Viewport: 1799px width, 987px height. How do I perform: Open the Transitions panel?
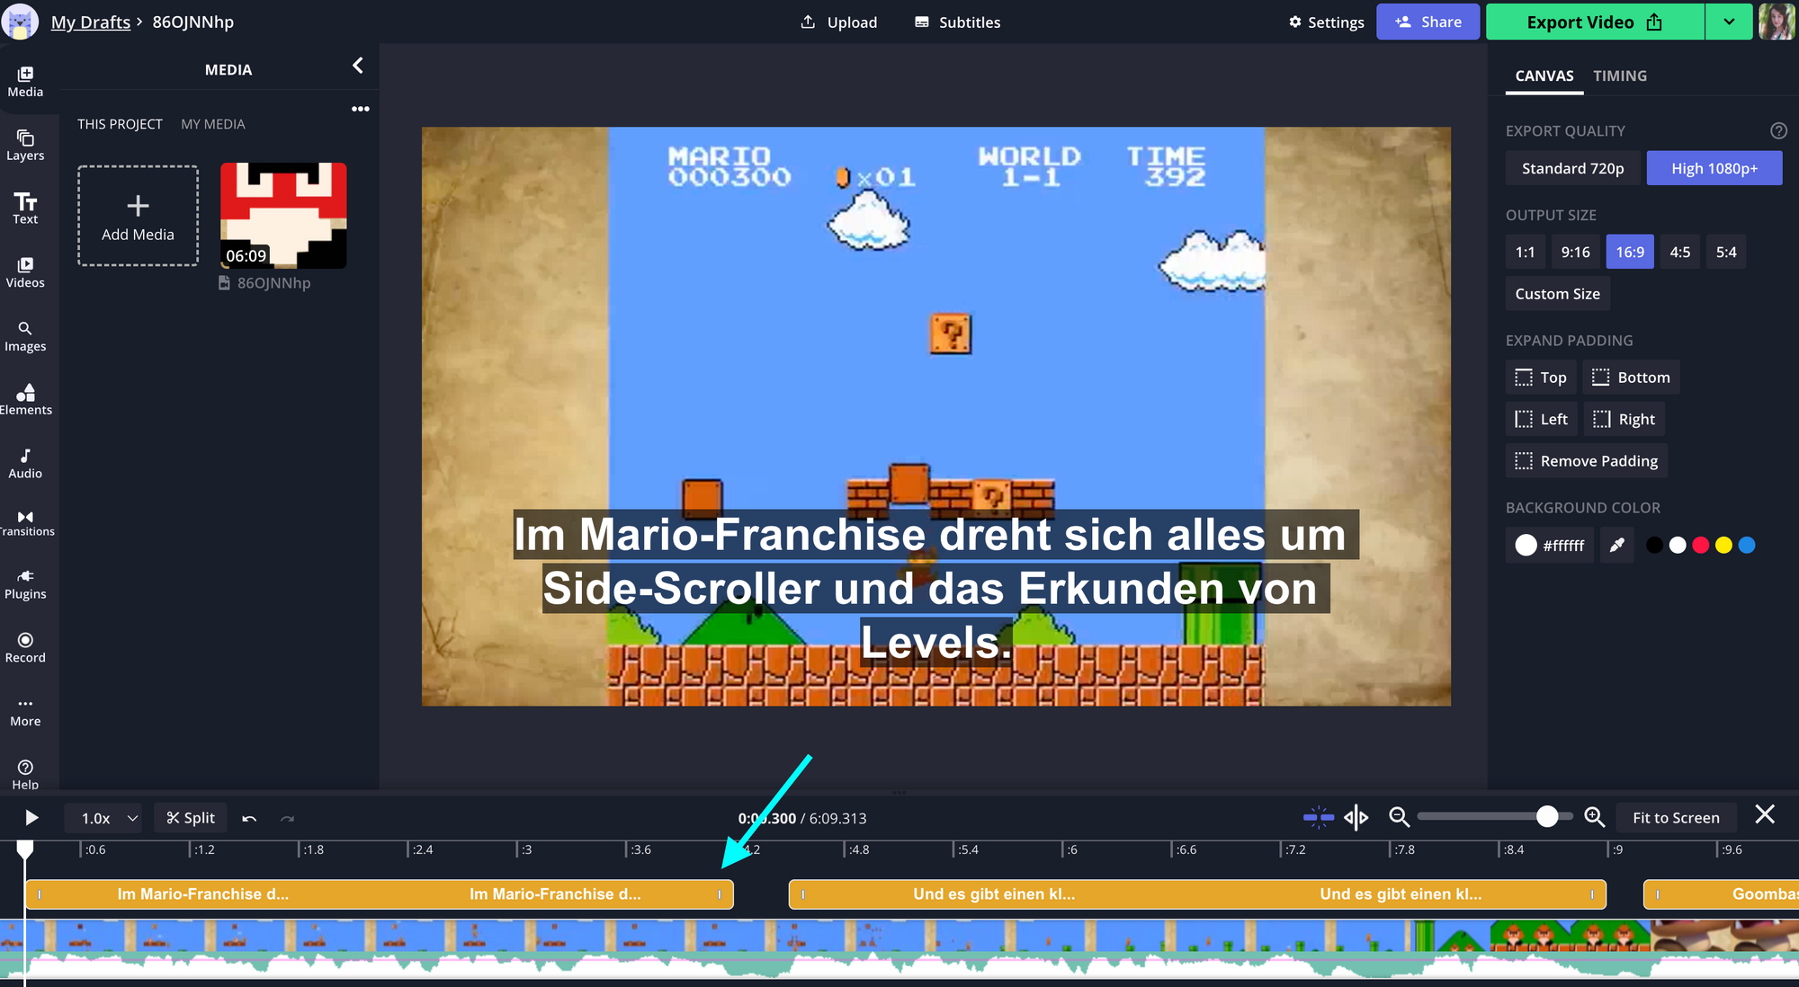[25, 522]
